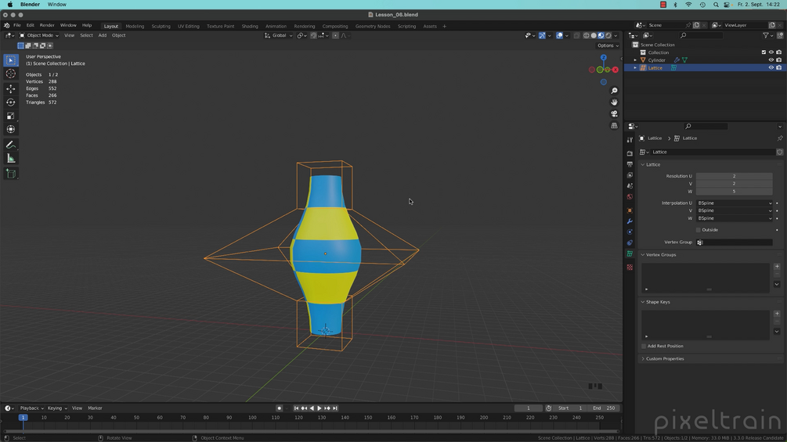The height and width of the screenshot is (442, 787).
Task: Open the Tool properties tab
Action: (630, 140)
